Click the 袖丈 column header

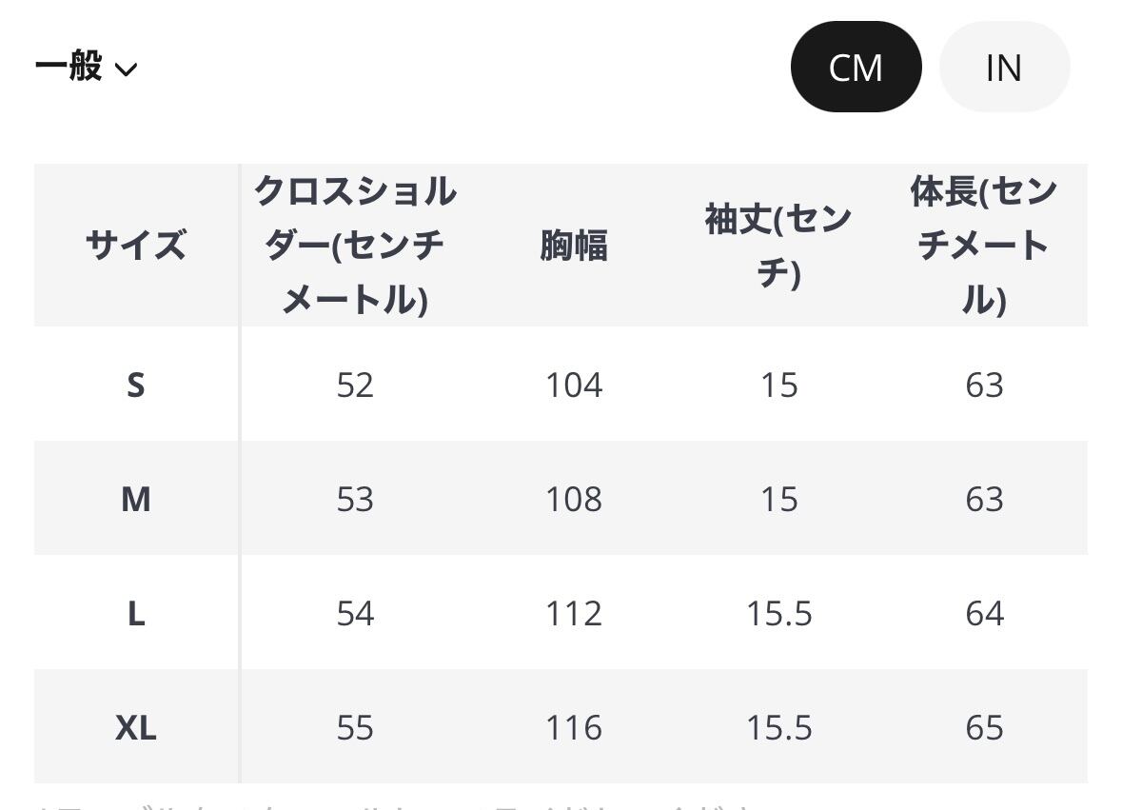(x=778, y=246)
